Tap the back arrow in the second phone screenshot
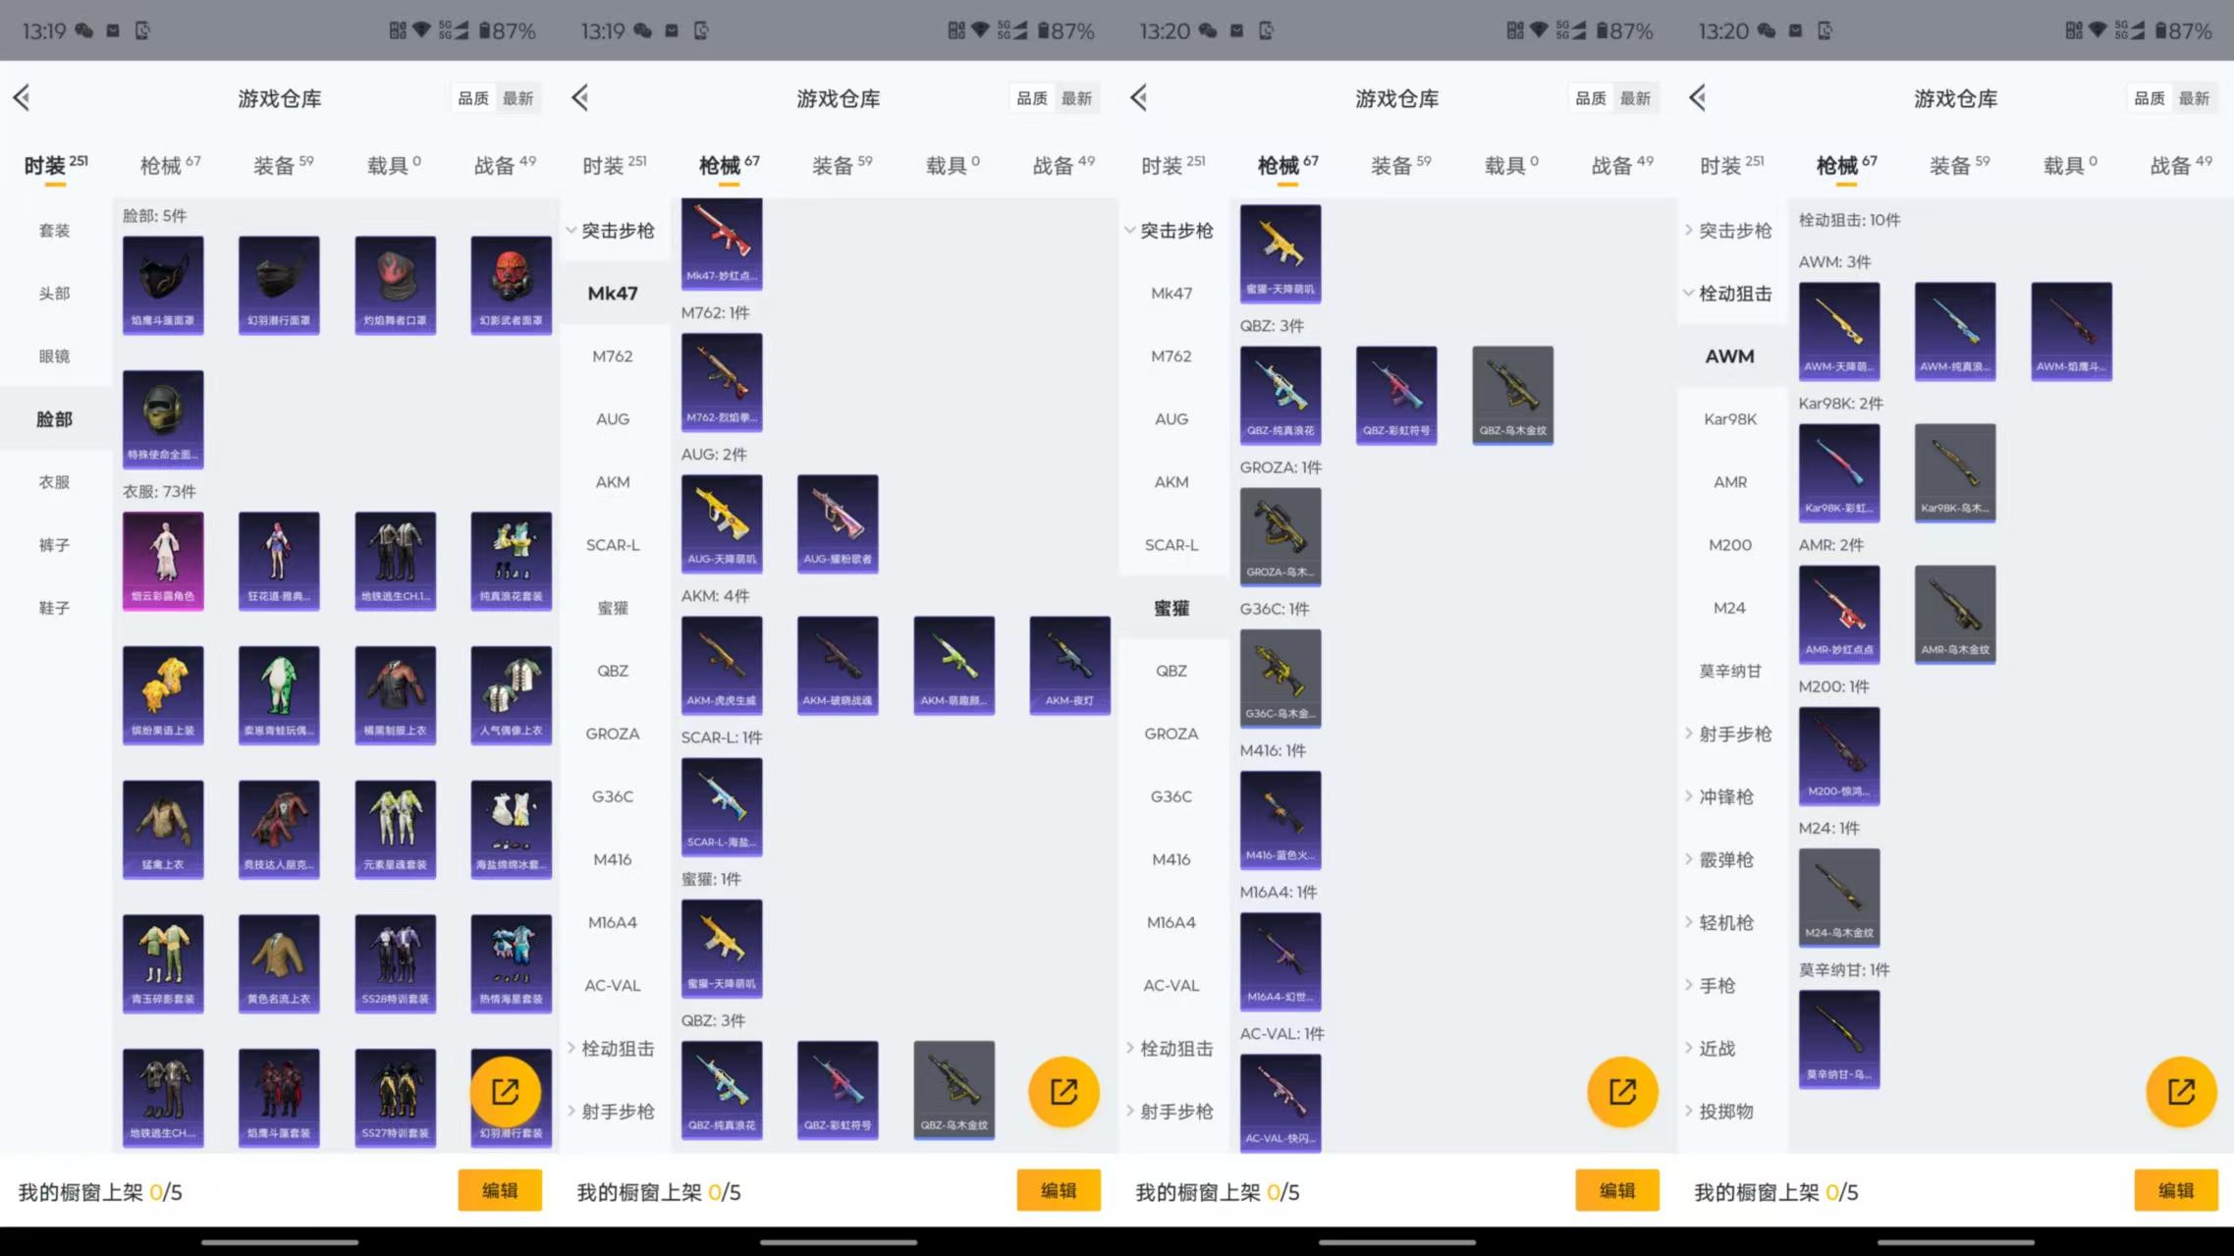The height and width of the screenshot is (1256, 2234). [x=580, y=97]
